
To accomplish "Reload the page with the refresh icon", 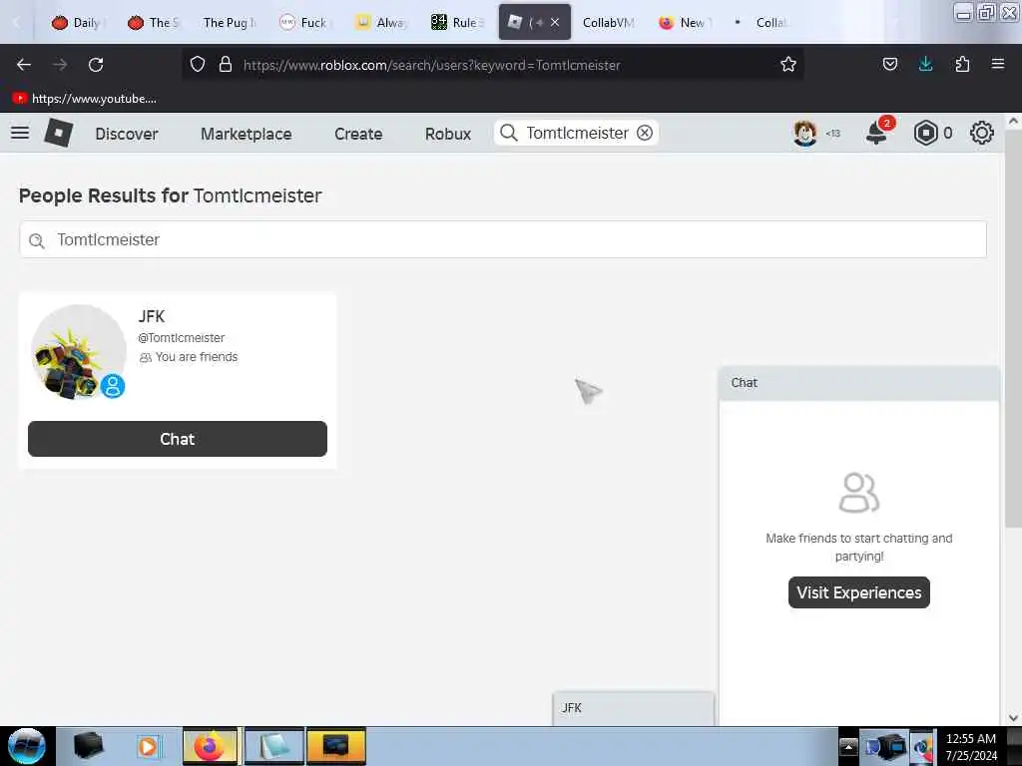I will click(x=96, y=65).
